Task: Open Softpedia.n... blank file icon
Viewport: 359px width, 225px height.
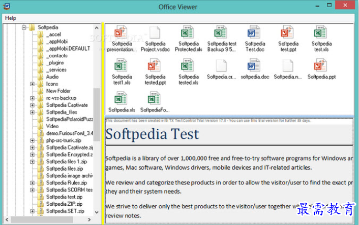Action: (288, 65)
